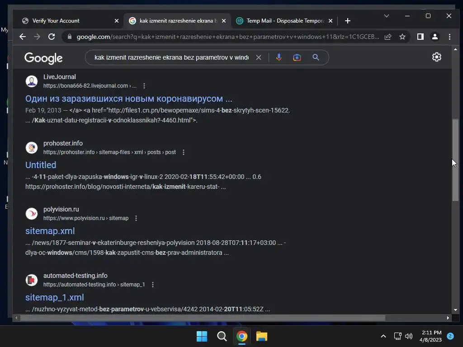
Task: Click the polyvision.ru site name
Action: click(x=61, y=209)
